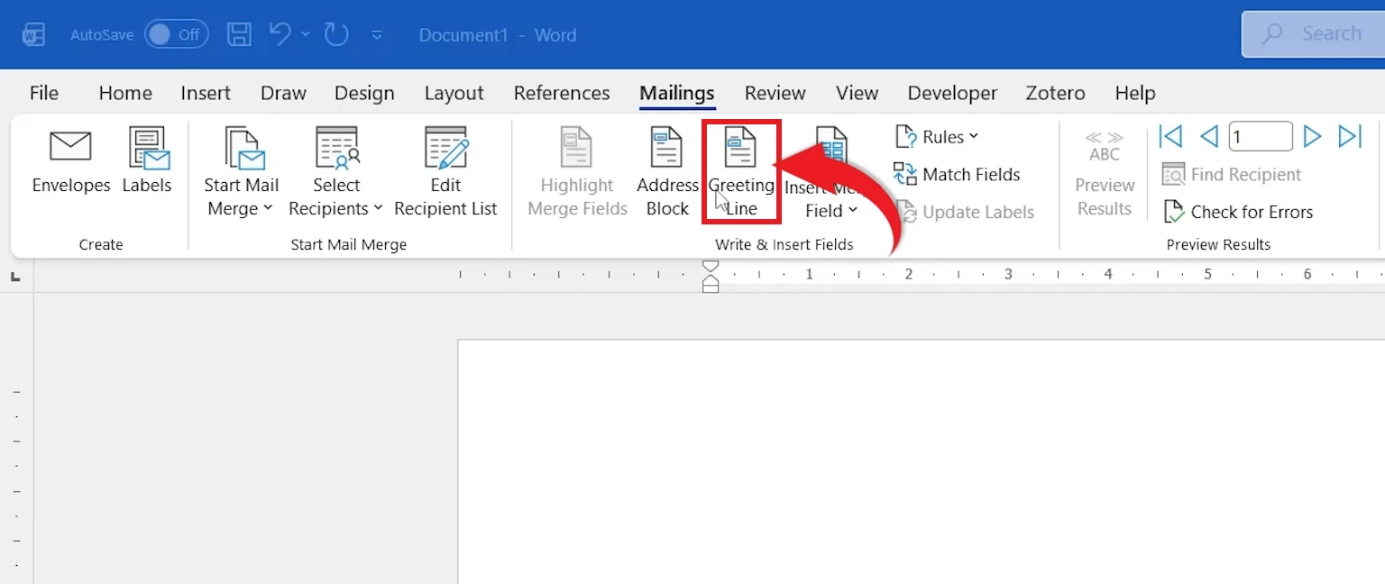Switch to the Insert tab

coord(206,93)
